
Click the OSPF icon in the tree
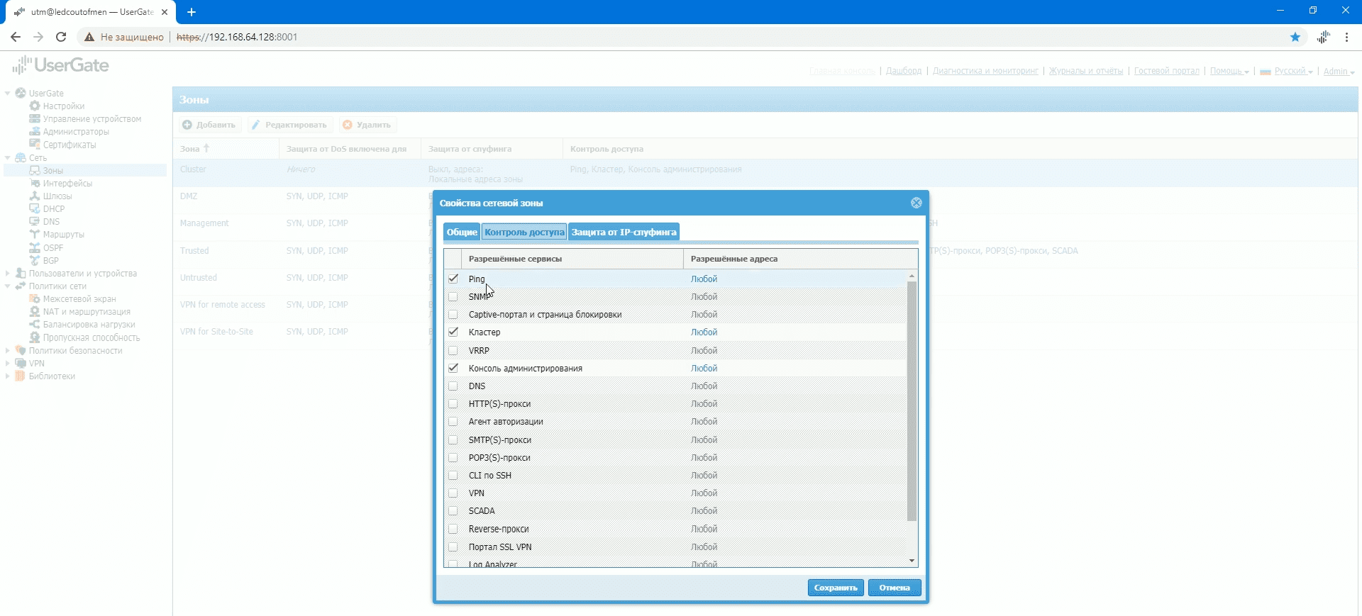pos(34,248)
